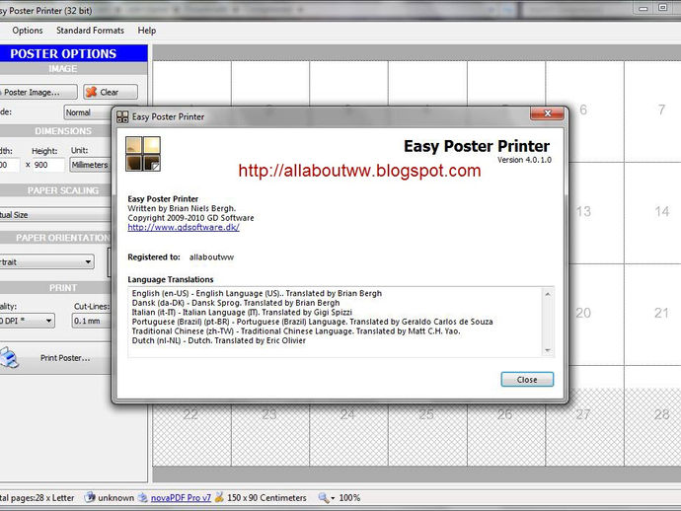This screenshot has height=511, width=681.
Task: Open the Help menu
Action: point(147,31)
